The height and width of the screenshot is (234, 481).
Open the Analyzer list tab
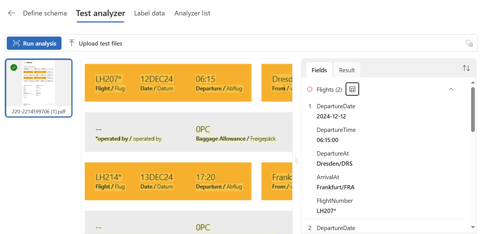[192, 13]
